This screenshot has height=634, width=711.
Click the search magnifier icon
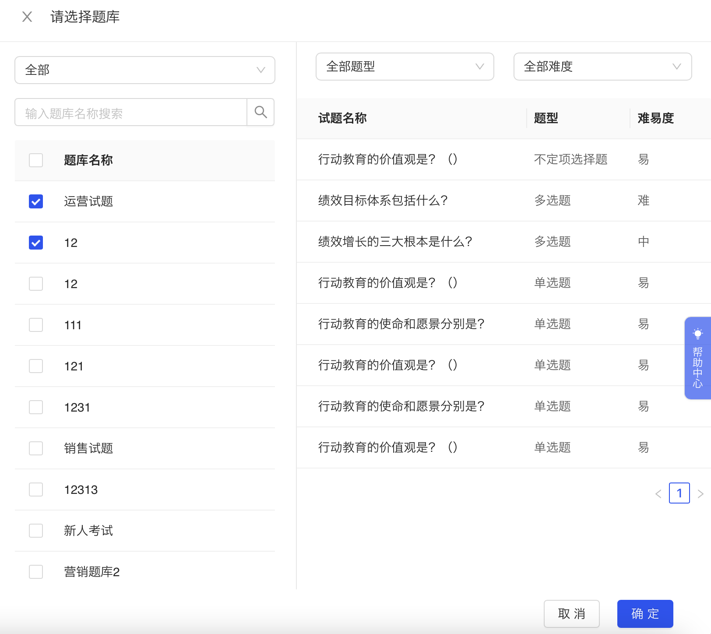click(x=260, y=112)
